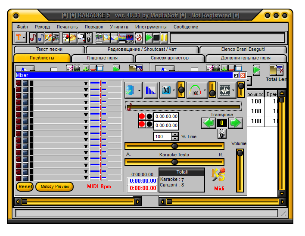Viewport: 305px width, 236px height.
Task: Transpose up with the green right arrow
Action: point(235,123)
